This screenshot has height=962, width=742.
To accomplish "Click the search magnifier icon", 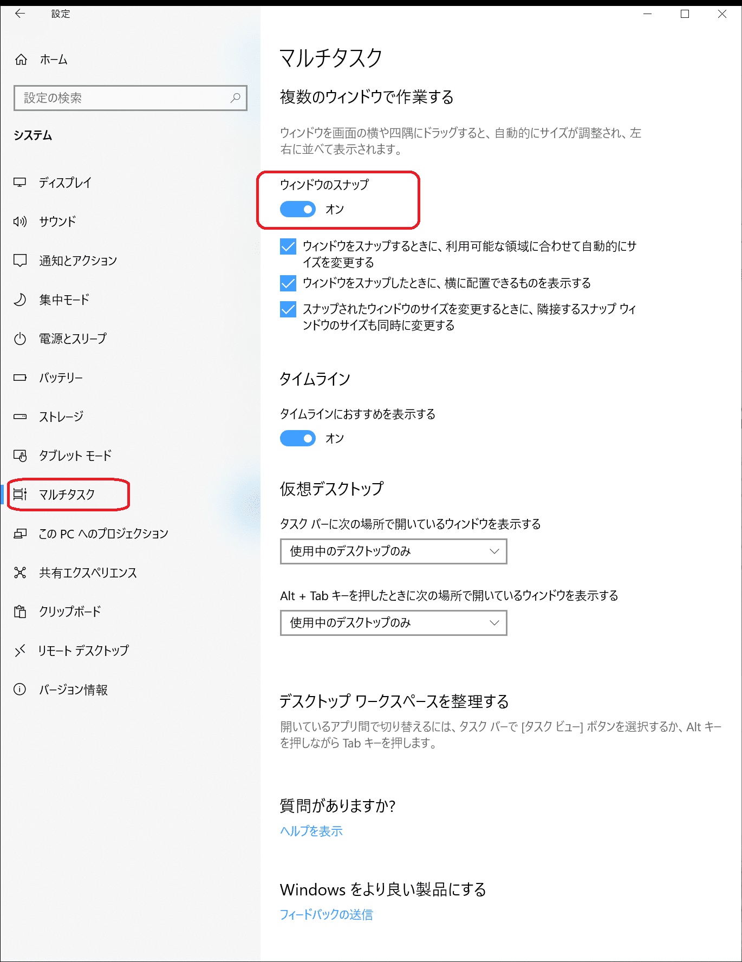I will pos(235,98).
